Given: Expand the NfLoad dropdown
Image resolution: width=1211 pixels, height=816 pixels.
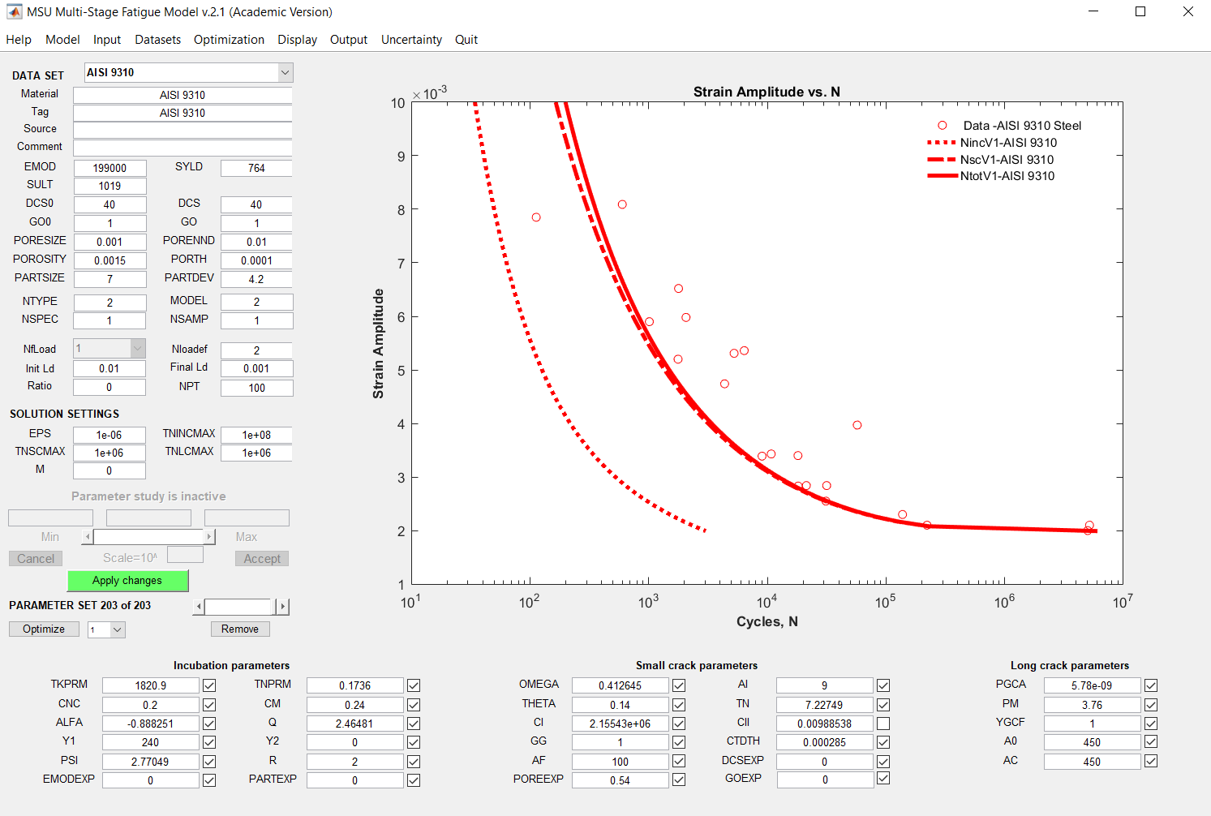Looking at the screenshot, I should tap(137, 349).
